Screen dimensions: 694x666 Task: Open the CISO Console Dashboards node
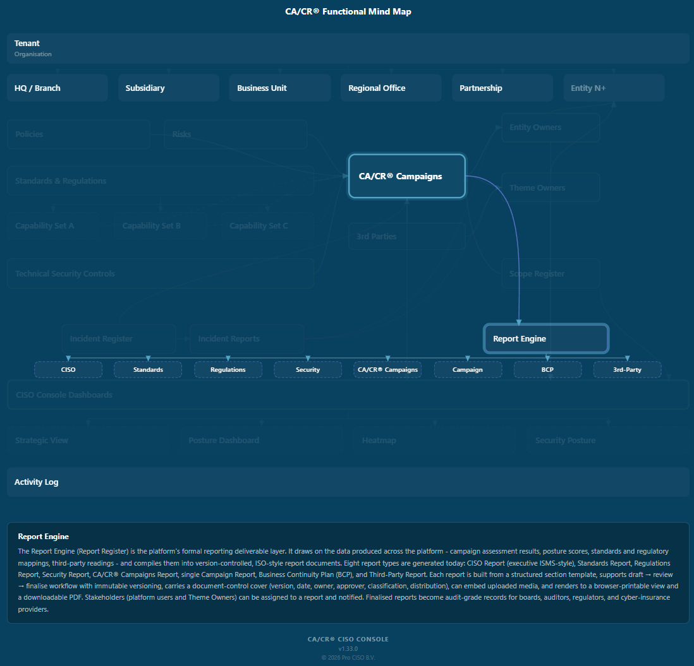pyautogui.click(x=348, y=395)
